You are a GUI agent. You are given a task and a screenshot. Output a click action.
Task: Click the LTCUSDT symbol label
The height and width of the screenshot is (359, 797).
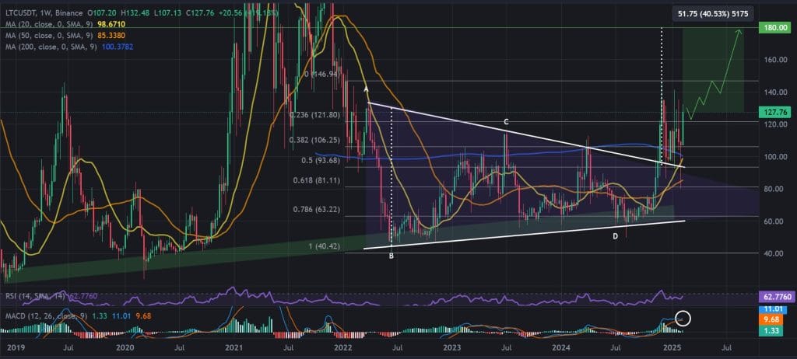[x=19, y=12]
